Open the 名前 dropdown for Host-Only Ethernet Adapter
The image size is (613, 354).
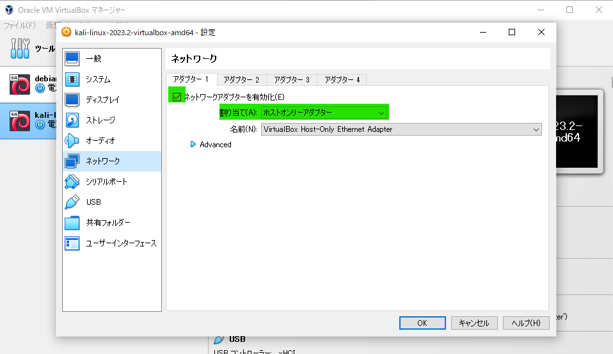click(x=401, y=129)
